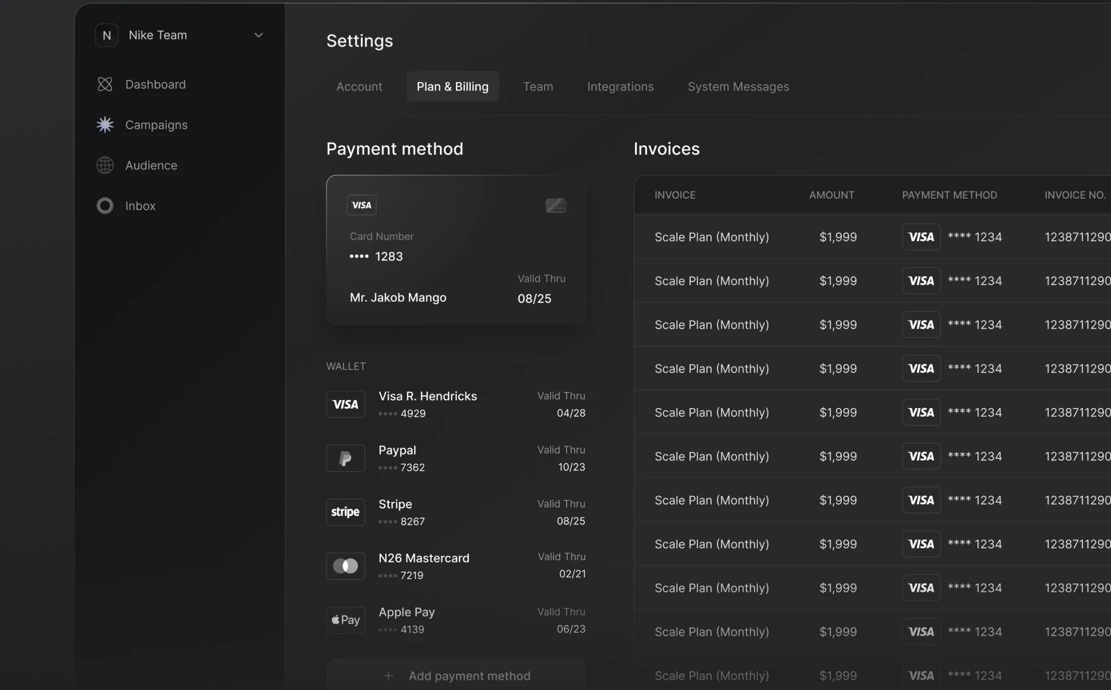The image size is (1111, 690).
Task: Sort by the AMOUNT column header
Action: click(x=832, y=195)
